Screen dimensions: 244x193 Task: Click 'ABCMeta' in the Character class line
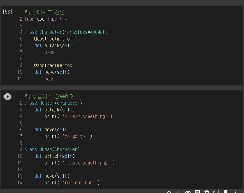99,32
